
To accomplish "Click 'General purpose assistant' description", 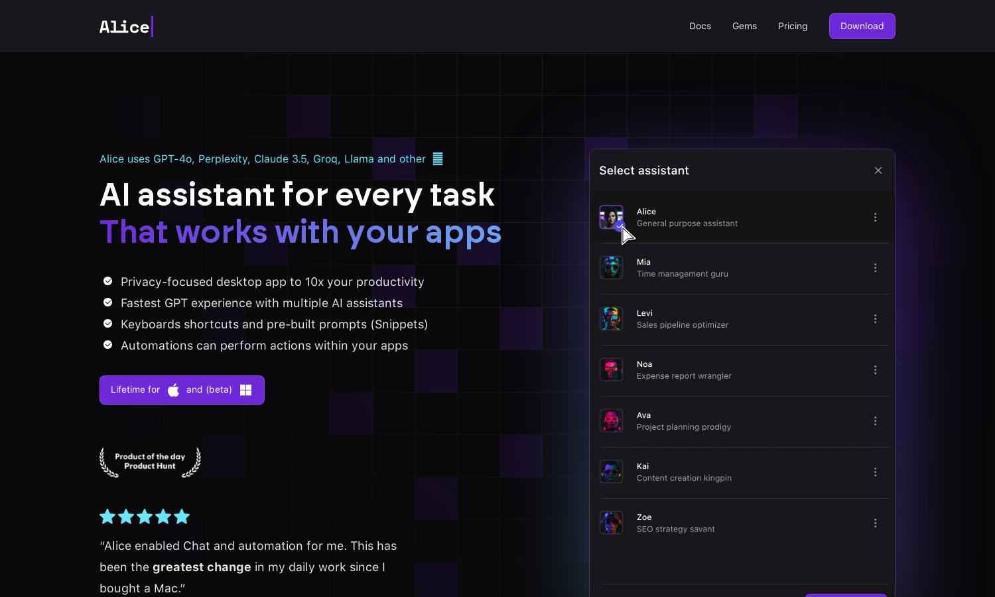I will click(687, 224).
